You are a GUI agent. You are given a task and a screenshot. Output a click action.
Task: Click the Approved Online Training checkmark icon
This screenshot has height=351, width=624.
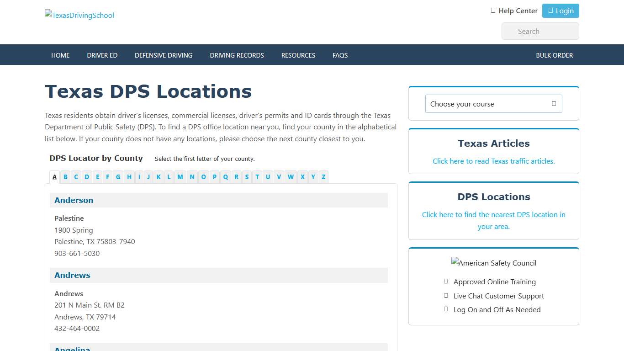pos(446,282)
